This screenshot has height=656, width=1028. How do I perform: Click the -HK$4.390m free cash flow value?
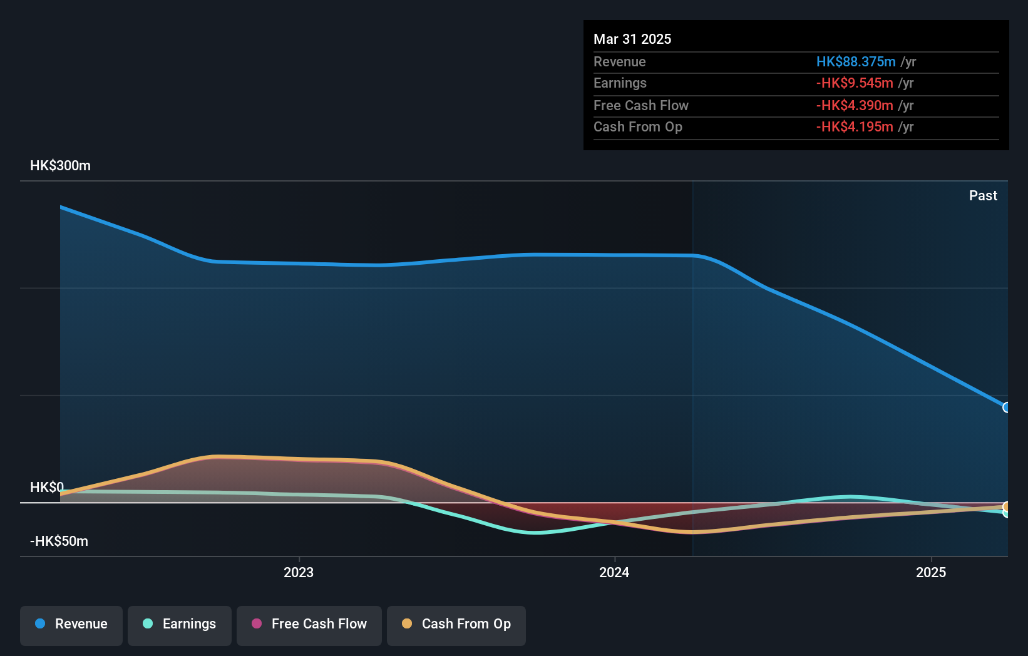[855, 105]
